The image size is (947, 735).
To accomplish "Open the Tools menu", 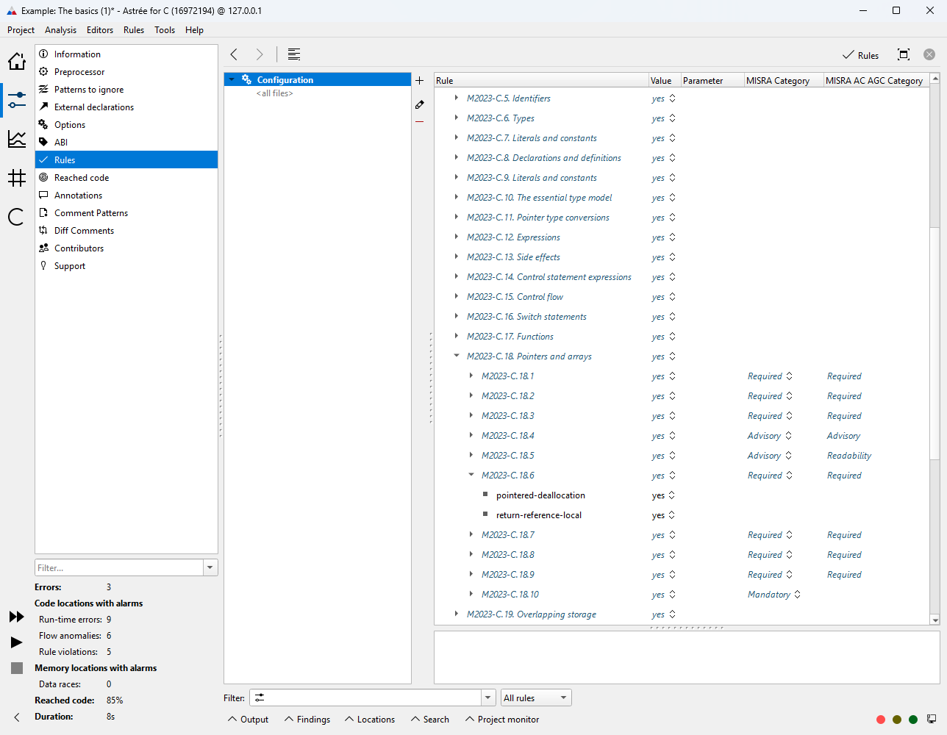I will pos(164,30).
